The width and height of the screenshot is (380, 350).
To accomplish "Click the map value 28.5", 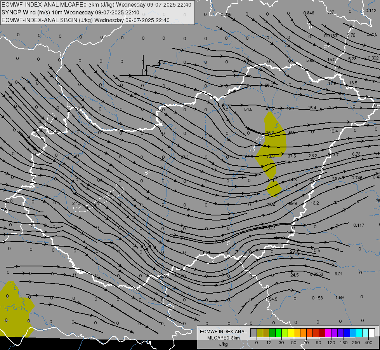I will (269, 85).
